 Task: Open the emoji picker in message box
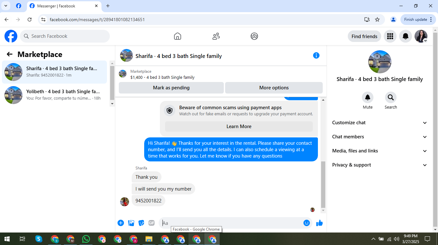tap(307, 223)
